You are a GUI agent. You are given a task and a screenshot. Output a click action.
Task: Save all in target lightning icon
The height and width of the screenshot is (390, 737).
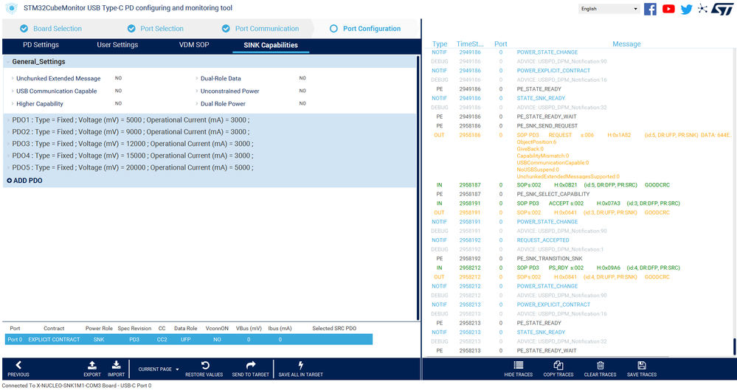[300, 369]
